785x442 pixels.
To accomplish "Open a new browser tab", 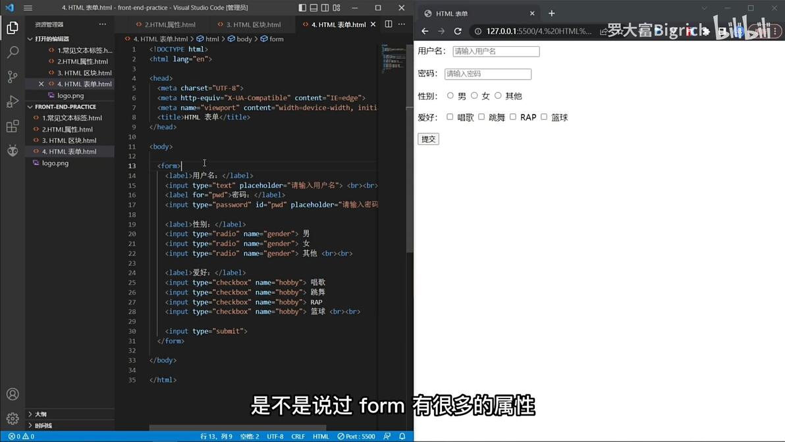I will coord(552,14).
